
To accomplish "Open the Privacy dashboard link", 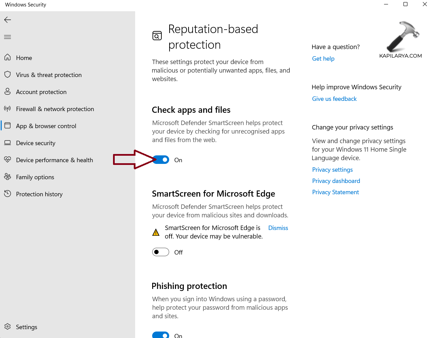I will (336, 181).
